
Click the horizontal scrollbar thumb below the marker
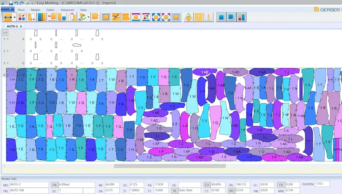click(170, 166)
